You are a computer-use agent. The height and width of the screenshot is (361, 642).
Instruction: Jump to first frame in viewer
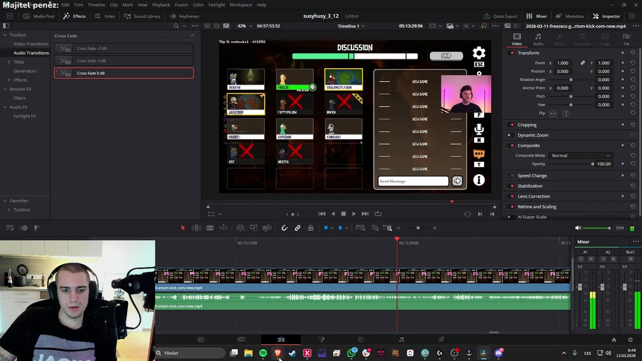322,214
